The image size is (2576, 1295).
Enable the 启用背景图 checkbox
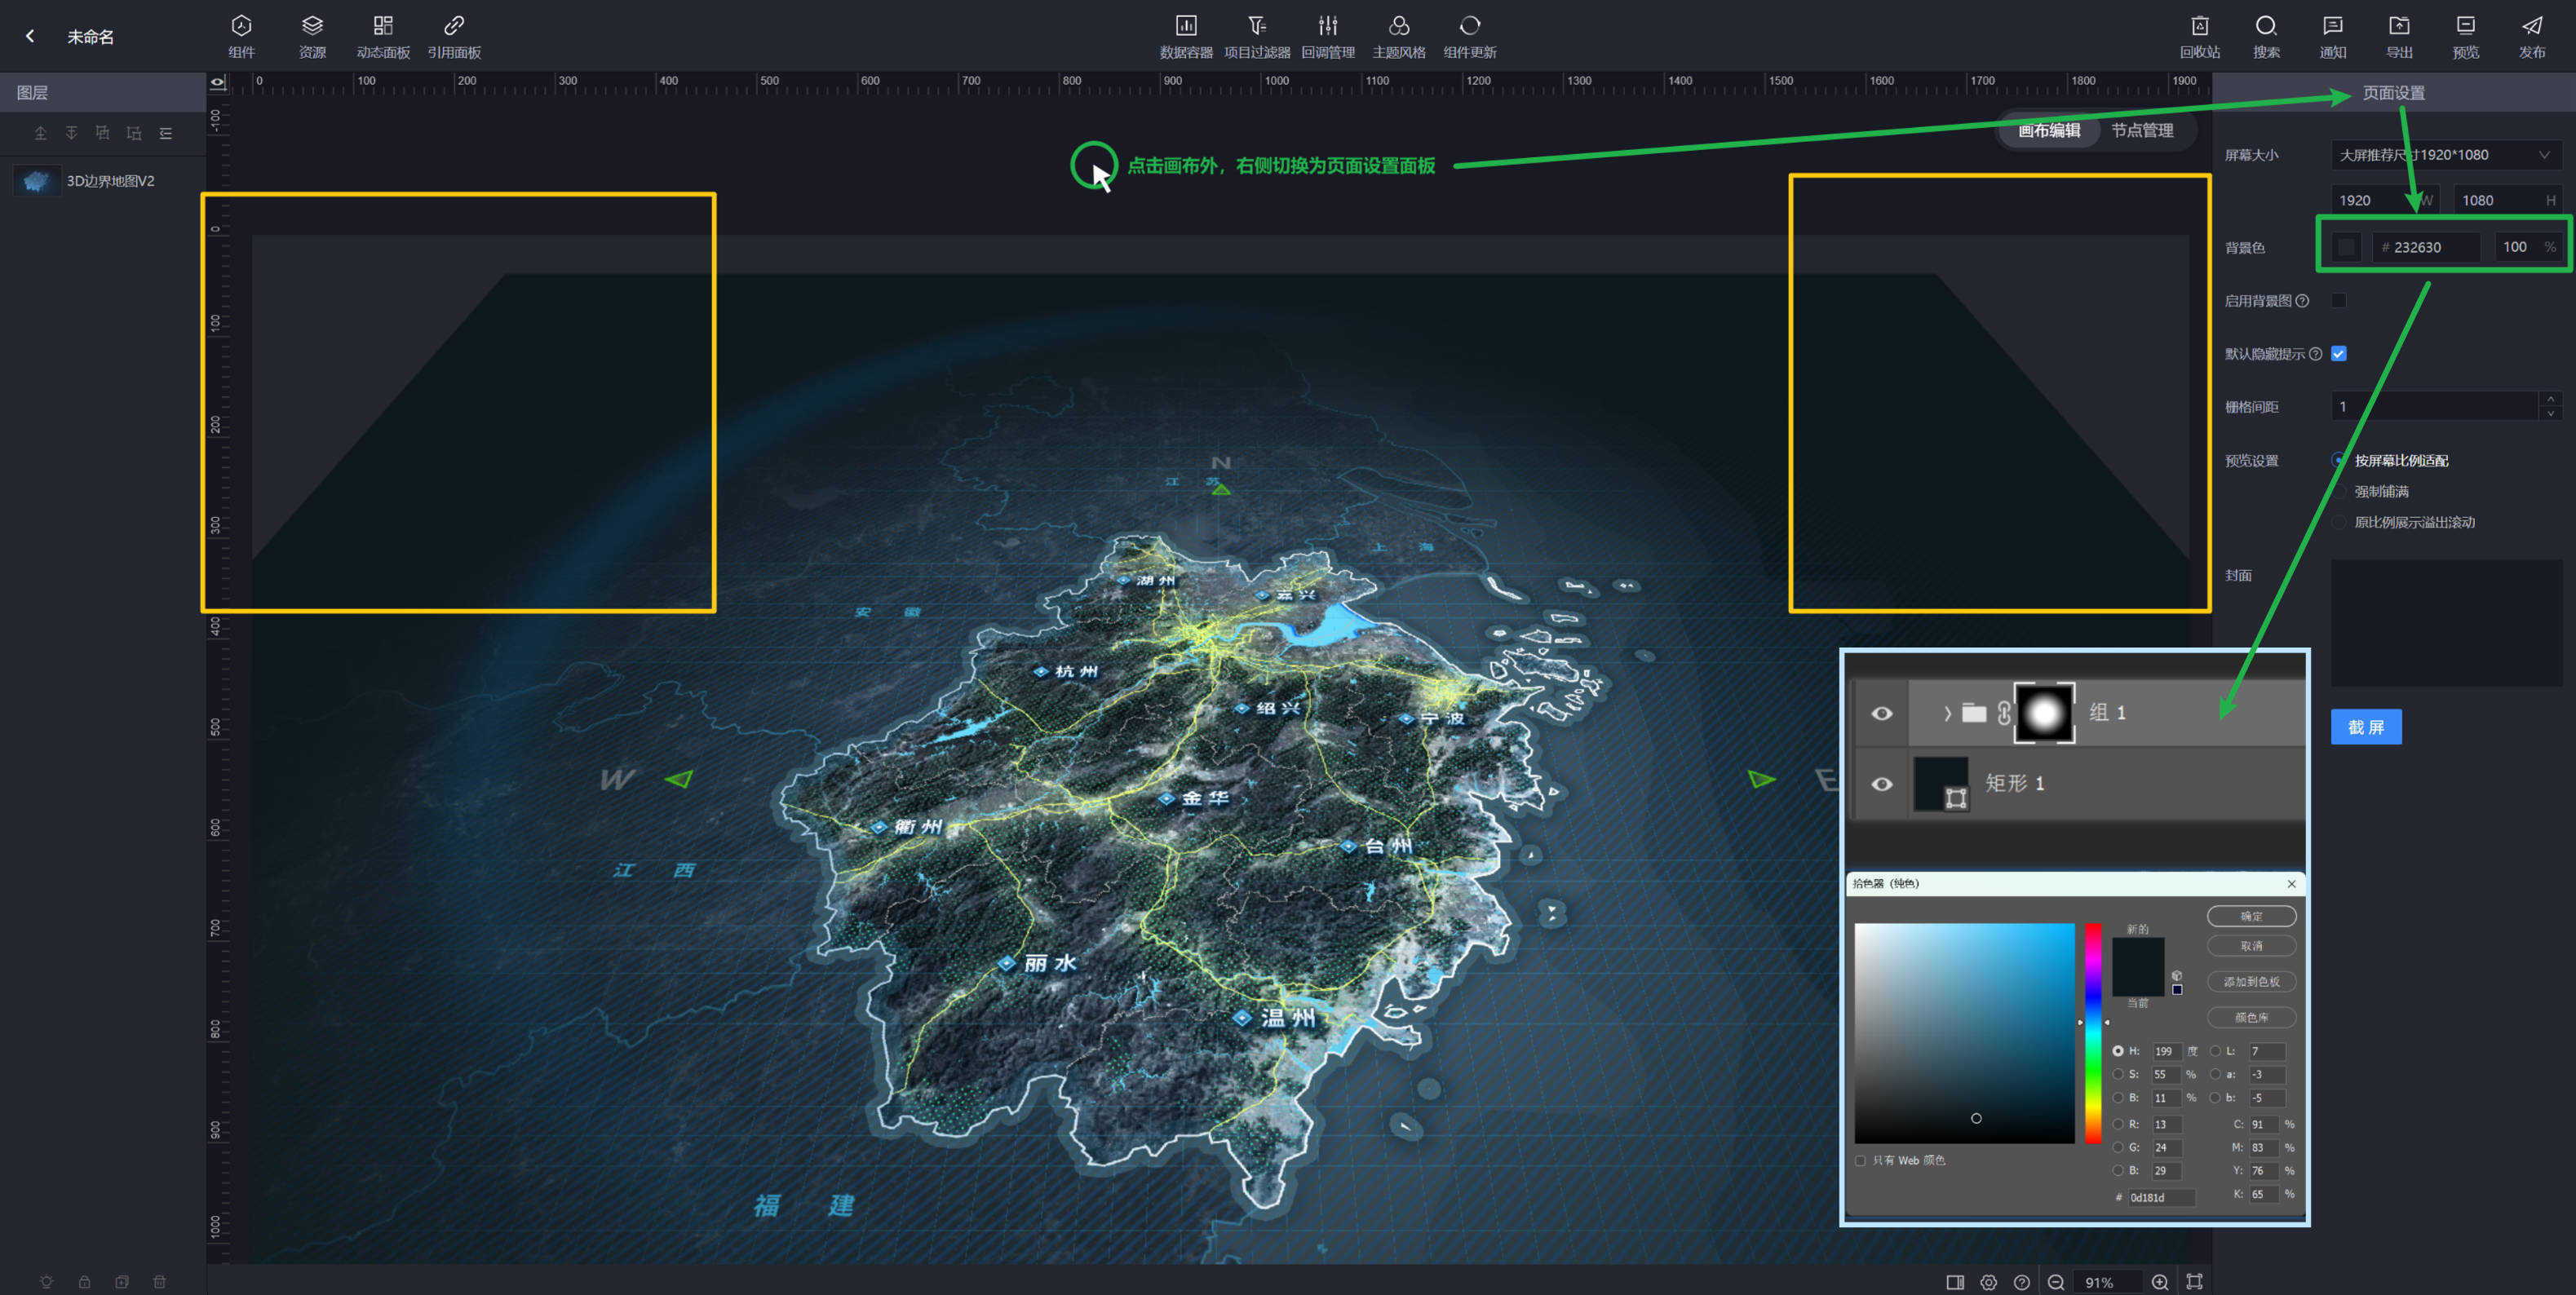coord(2338,301)
